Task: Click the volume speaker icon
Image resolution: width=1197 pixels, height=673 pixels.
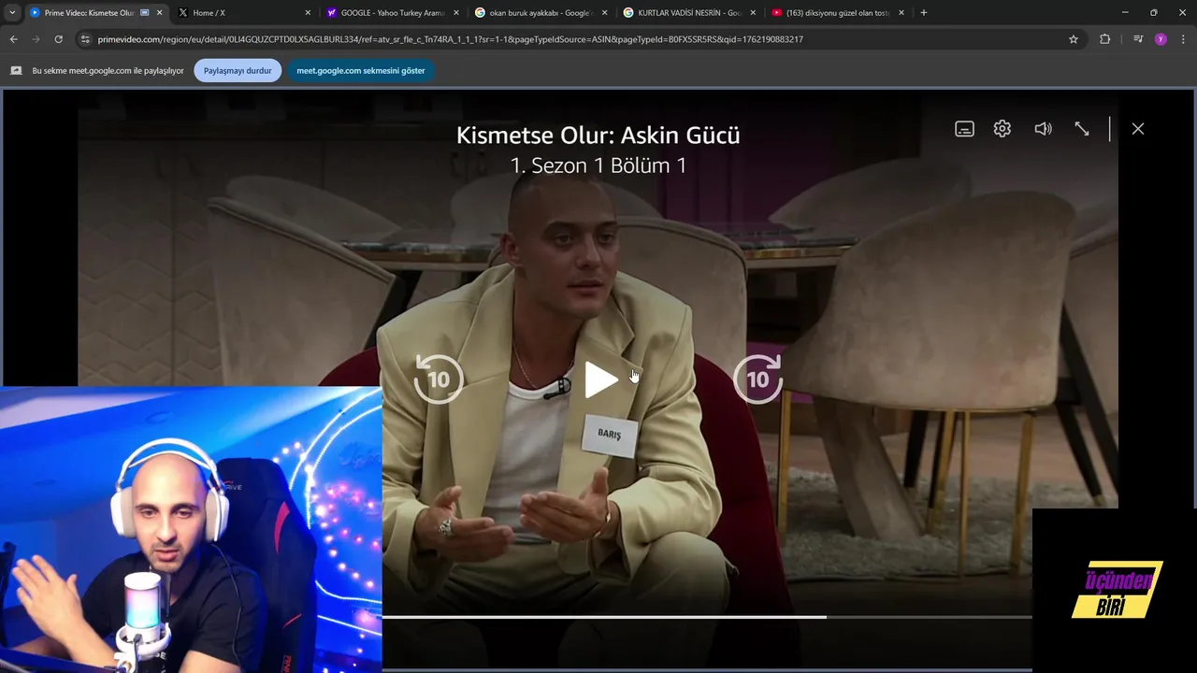Action: click(x=1043, y=129)
